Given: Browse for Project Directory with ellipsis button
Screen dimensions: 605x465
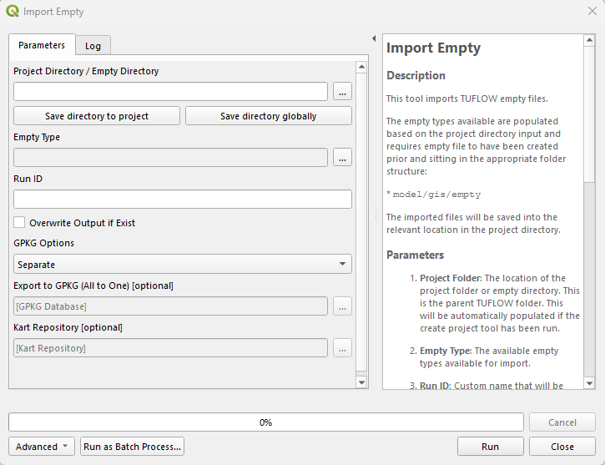Looking at the screenshot, I should [342, 91].
